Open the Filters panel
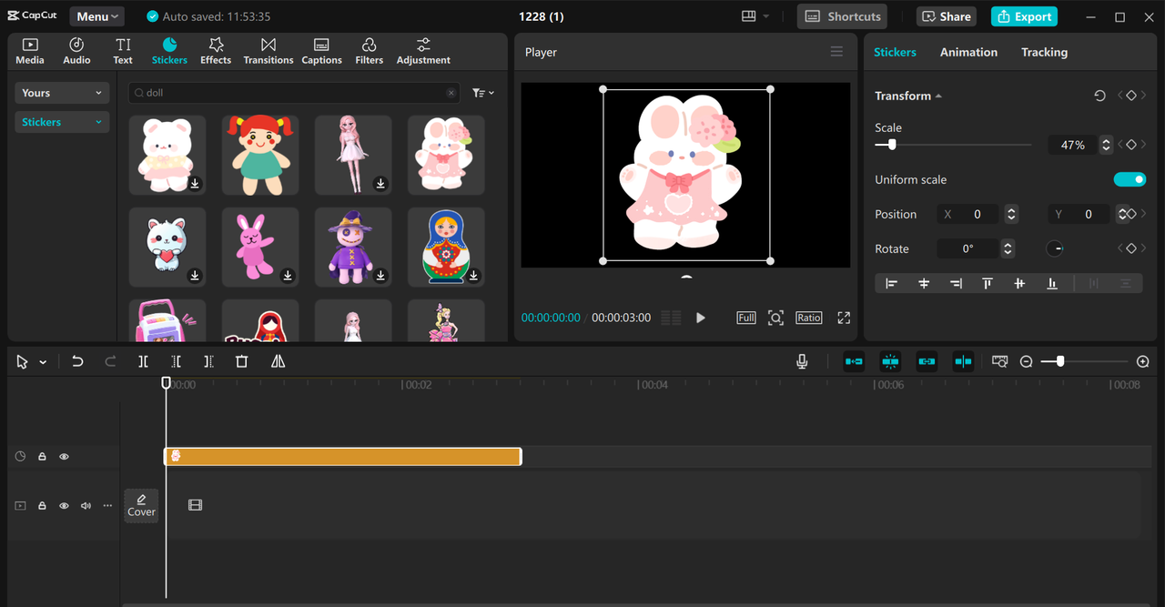 point(369,51)
